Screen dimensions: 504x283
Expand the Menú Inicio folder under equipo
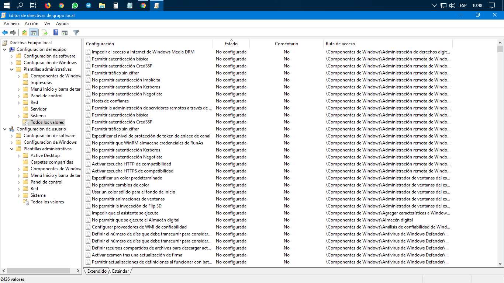pyautogui.click(x=19, y=89)
